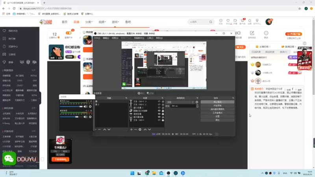Open mic/Aux audio settings gear
This screenshot has width=315, height=177.
tap(90, 107)
